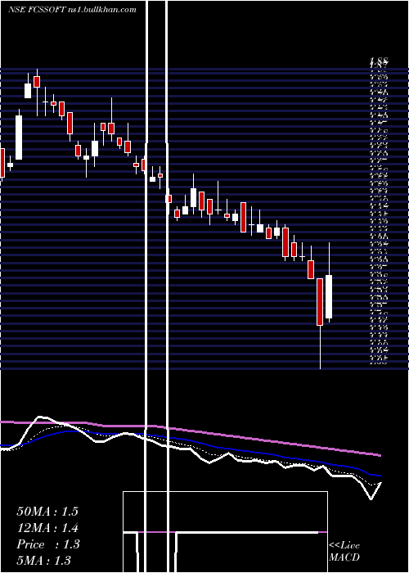Click the large red candle with long lower wick
The height and width of the screenshot is (573, 409).
[x=320, y=302]
